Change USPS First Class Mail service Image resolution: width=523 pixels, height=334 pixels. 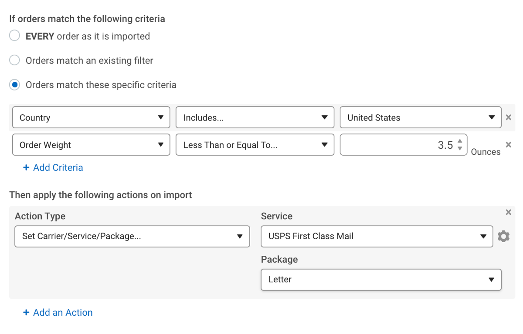[x=377, y=236]
